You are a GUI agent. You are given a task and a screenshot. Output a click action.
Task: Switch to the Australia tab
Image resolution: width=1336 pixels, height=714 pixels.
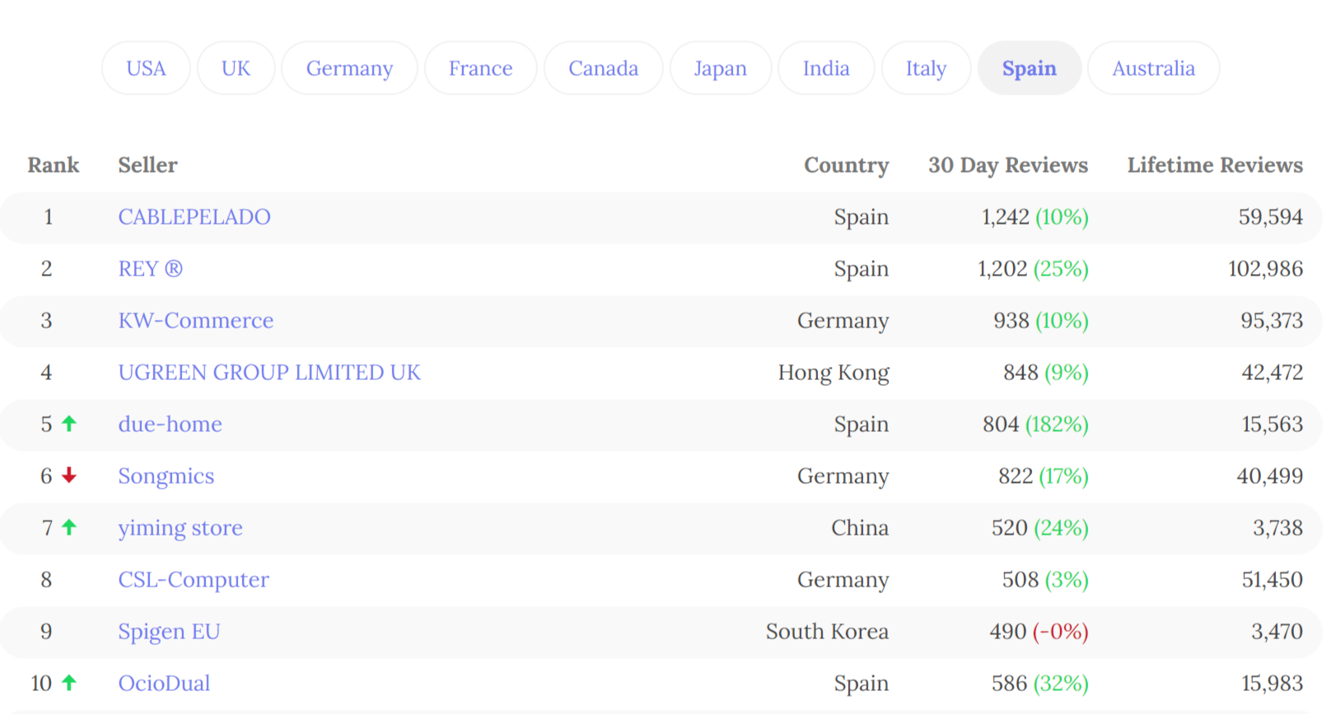coord(1153,68)
